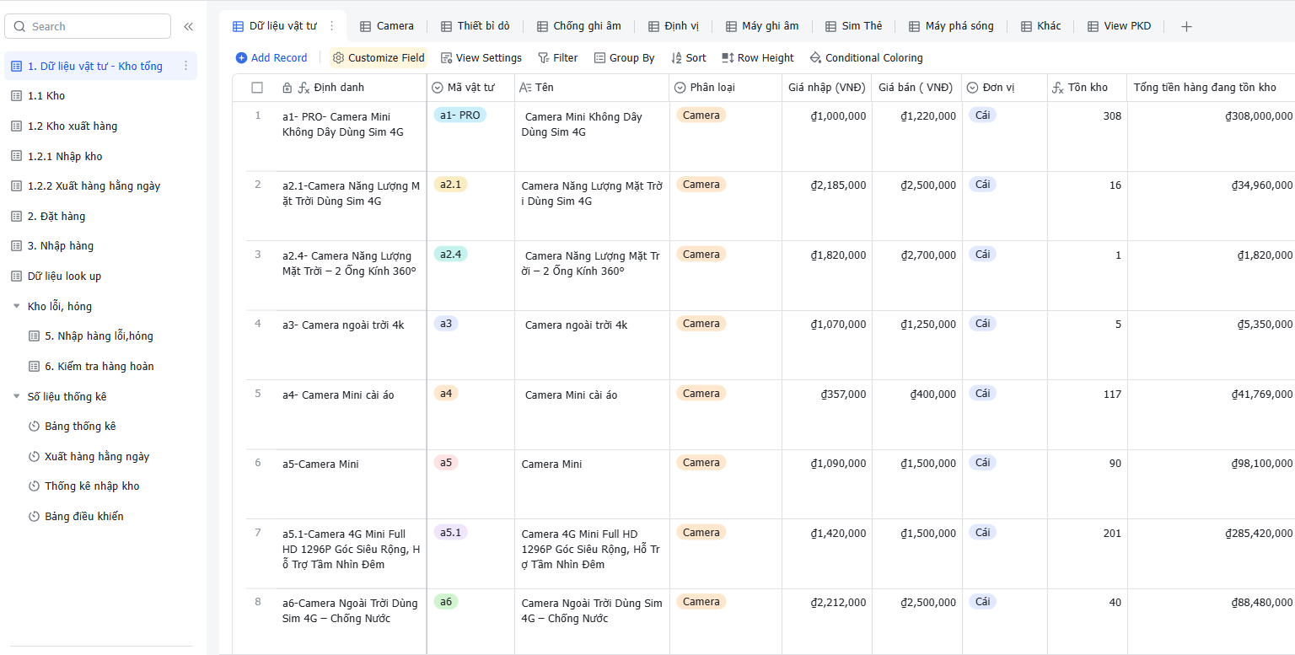Viewport: 1295px width, 655px height.
Task: Click the select-type icon in Mã vật tư header
Action: 437,88
